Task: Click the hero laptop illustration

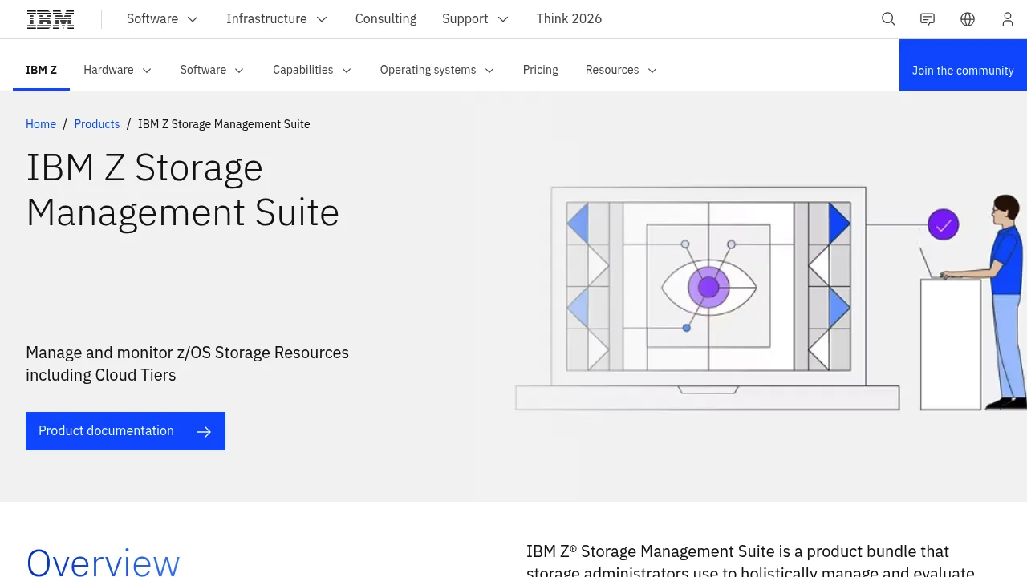Action: 707,298
